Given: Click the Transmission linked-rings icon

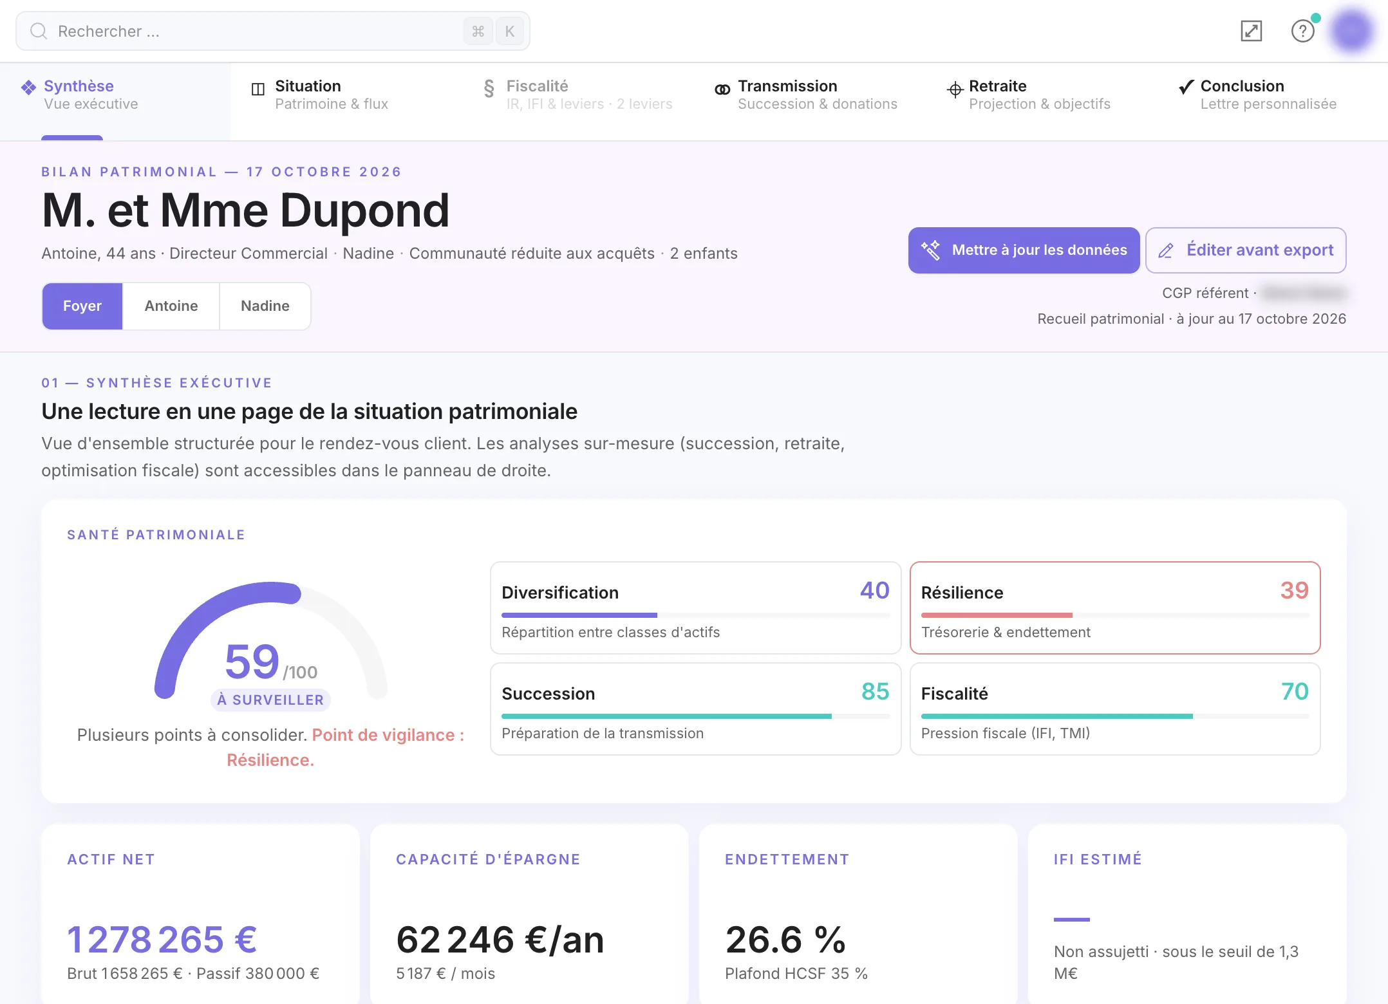Looking at the screenshot, I should click(x=722, y=89).
